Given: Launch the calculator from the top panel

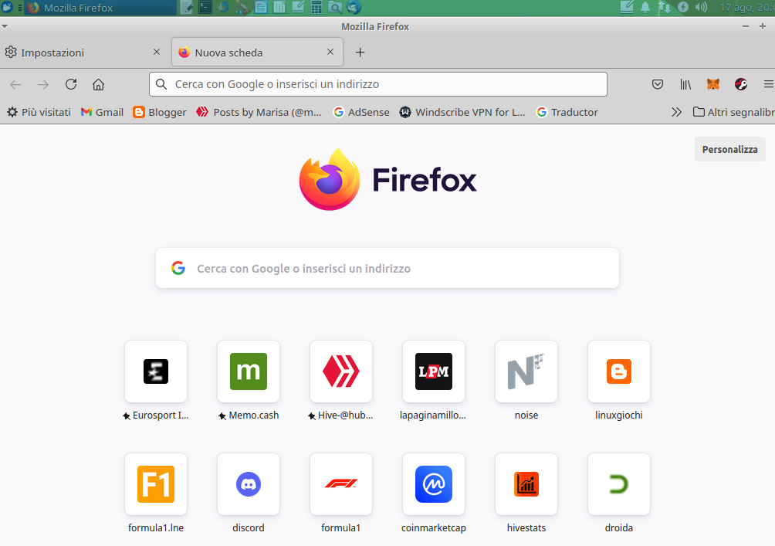Looking at the screenshot, I should [x=316, y=8].
